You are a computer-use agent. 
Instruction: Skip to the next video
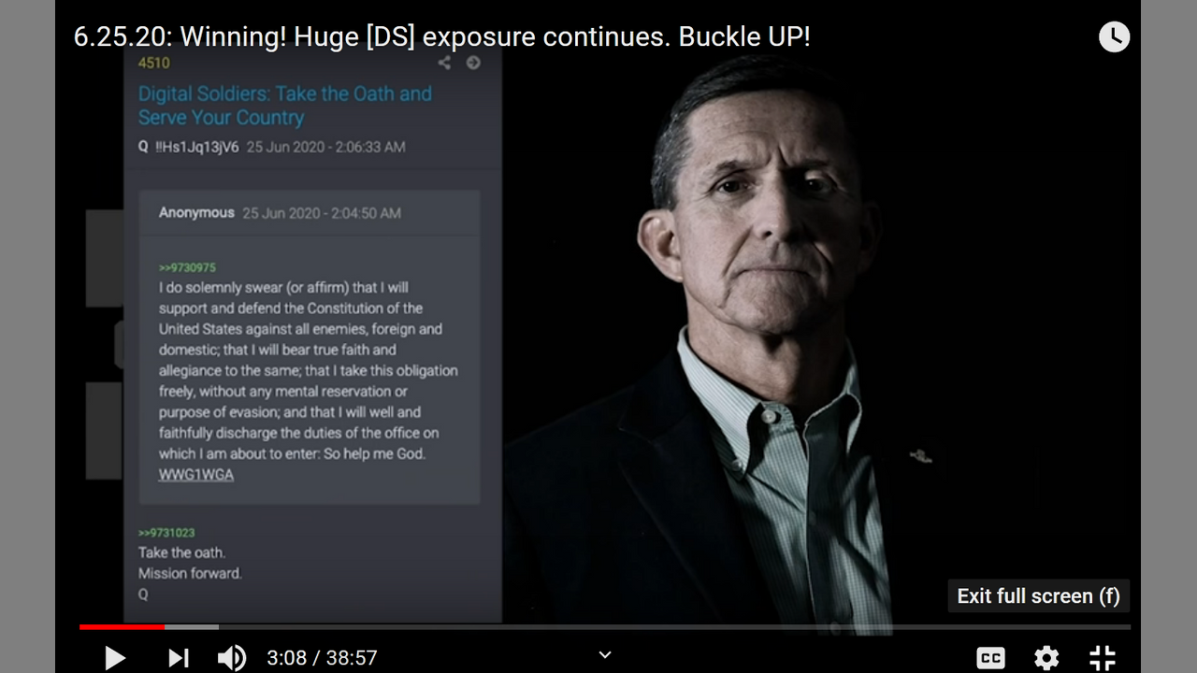(x=178, y=657)
